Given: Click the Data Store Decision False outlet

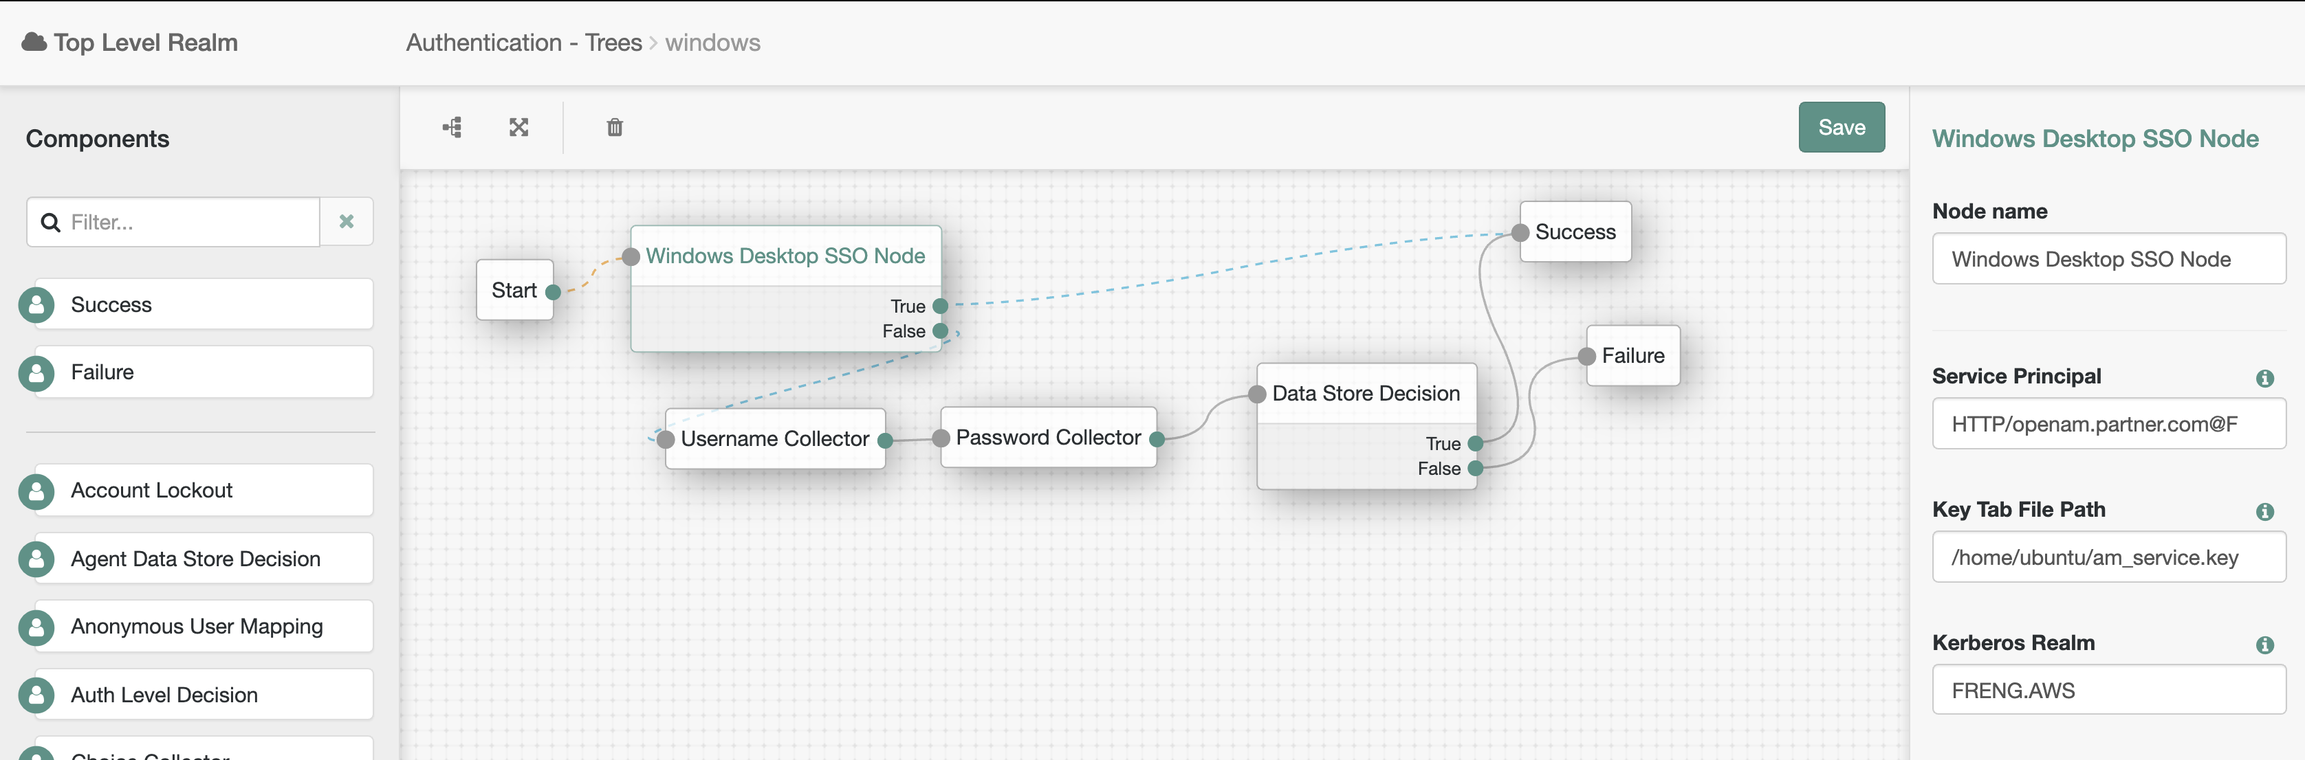Looking at the screenshot, I should (1476, 469).
